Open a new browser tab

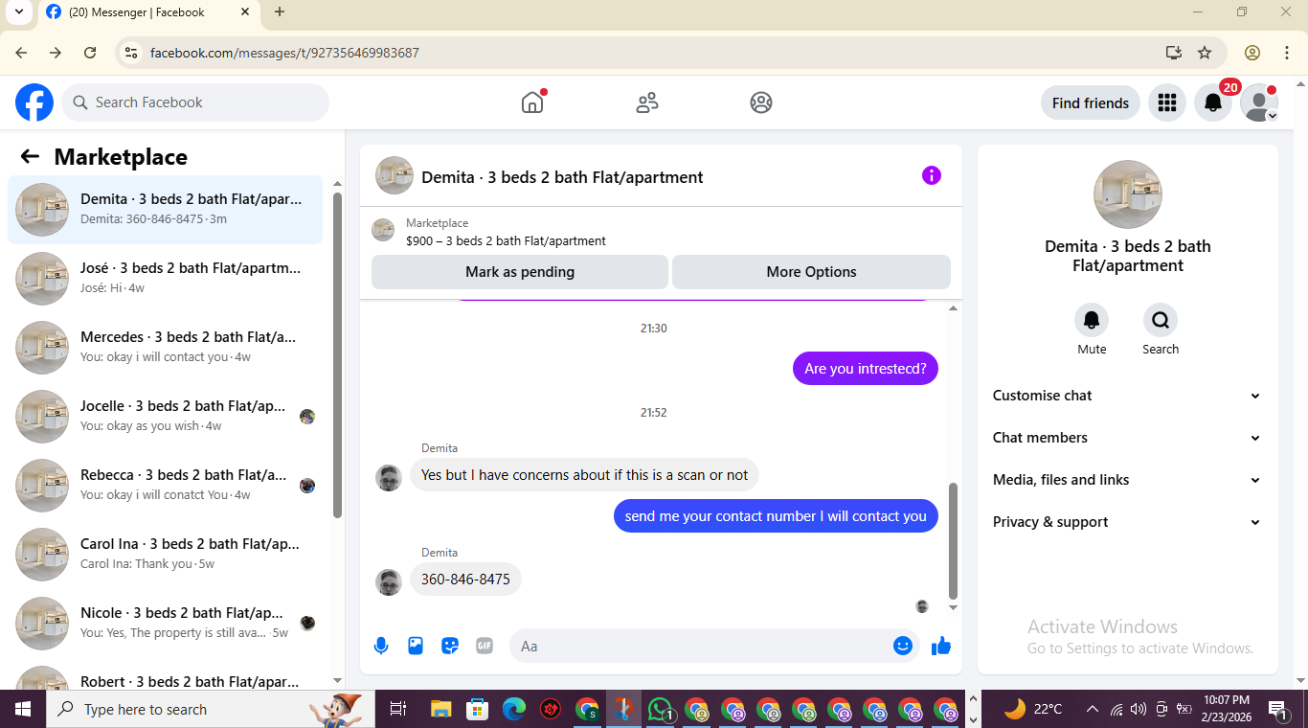pos(280,12)
